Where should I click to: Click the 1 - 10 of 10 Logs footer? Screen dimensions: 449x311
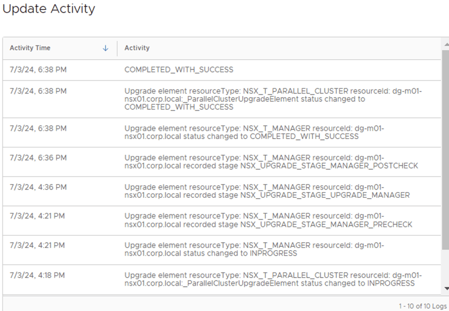tap(422, 306)
